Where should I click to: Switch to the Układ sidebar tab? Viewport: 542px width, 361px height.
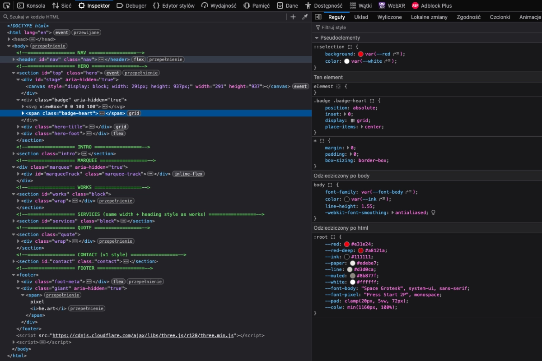(x=361, y=17)
